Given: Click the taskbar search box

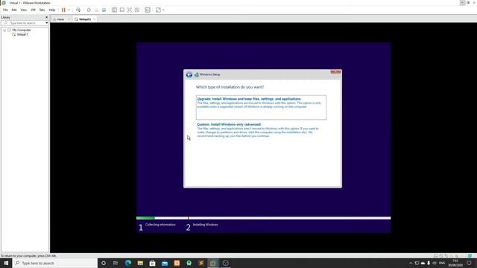Looking at the screenshot, I should point(55,263).
